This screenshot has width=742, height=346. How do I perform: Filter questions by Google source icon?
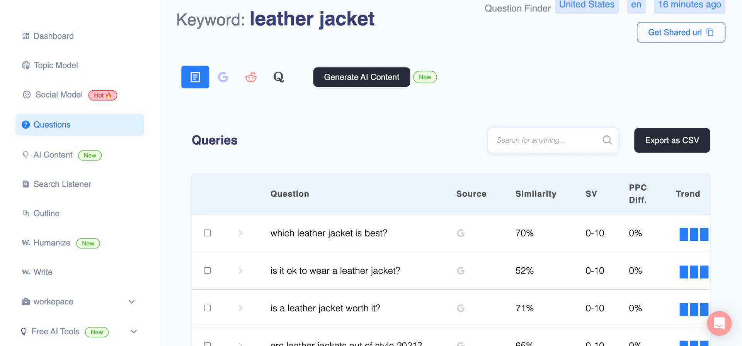coord(223,77)
